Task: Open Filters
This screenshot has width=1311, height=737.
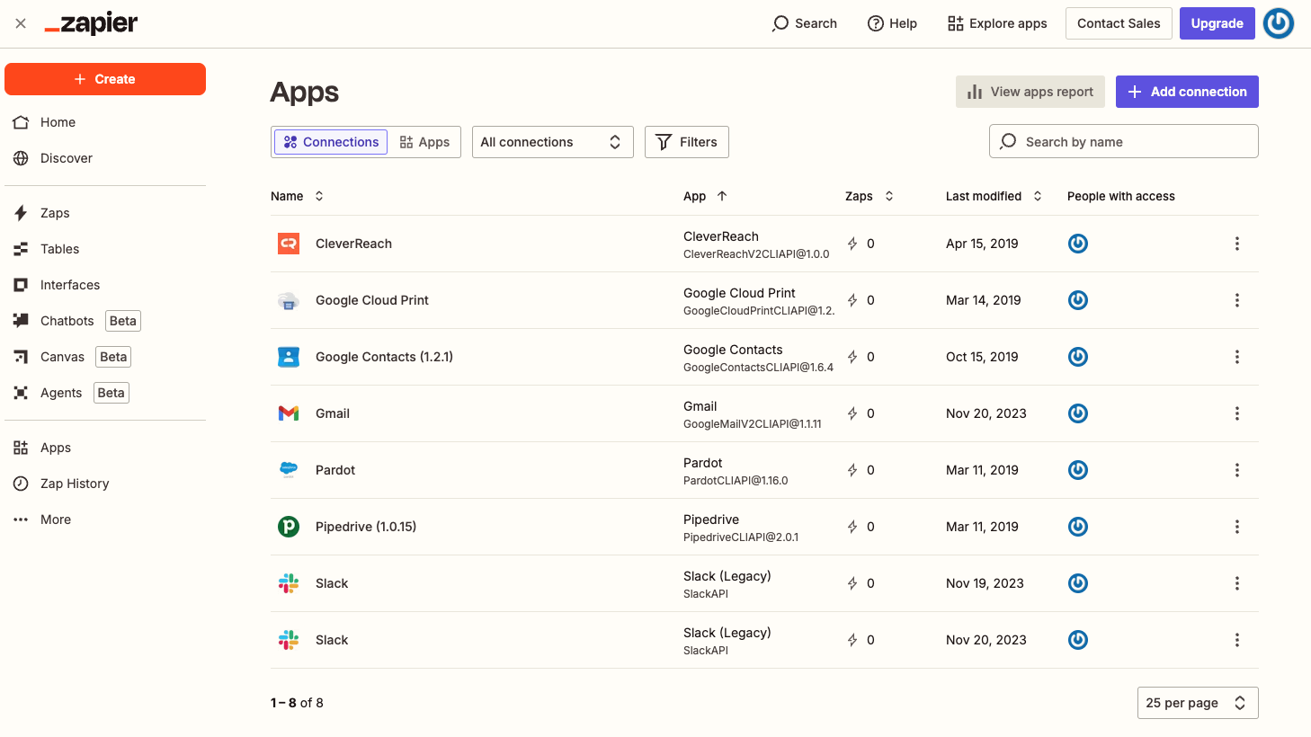Action: (x=687, y=142)
